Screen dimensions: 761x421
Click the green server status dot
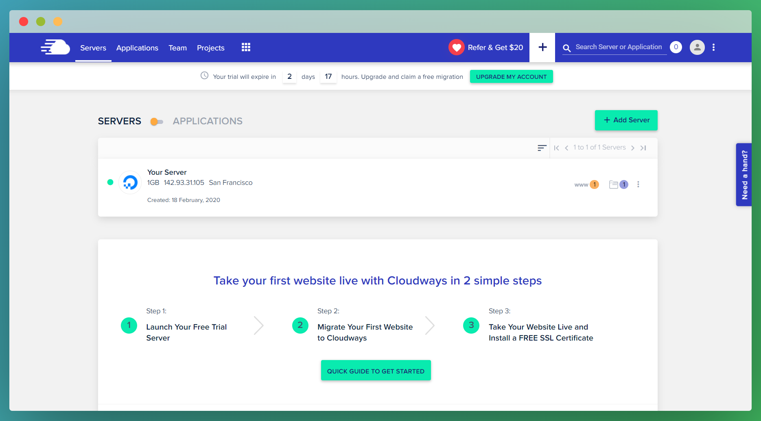point(110,182)
